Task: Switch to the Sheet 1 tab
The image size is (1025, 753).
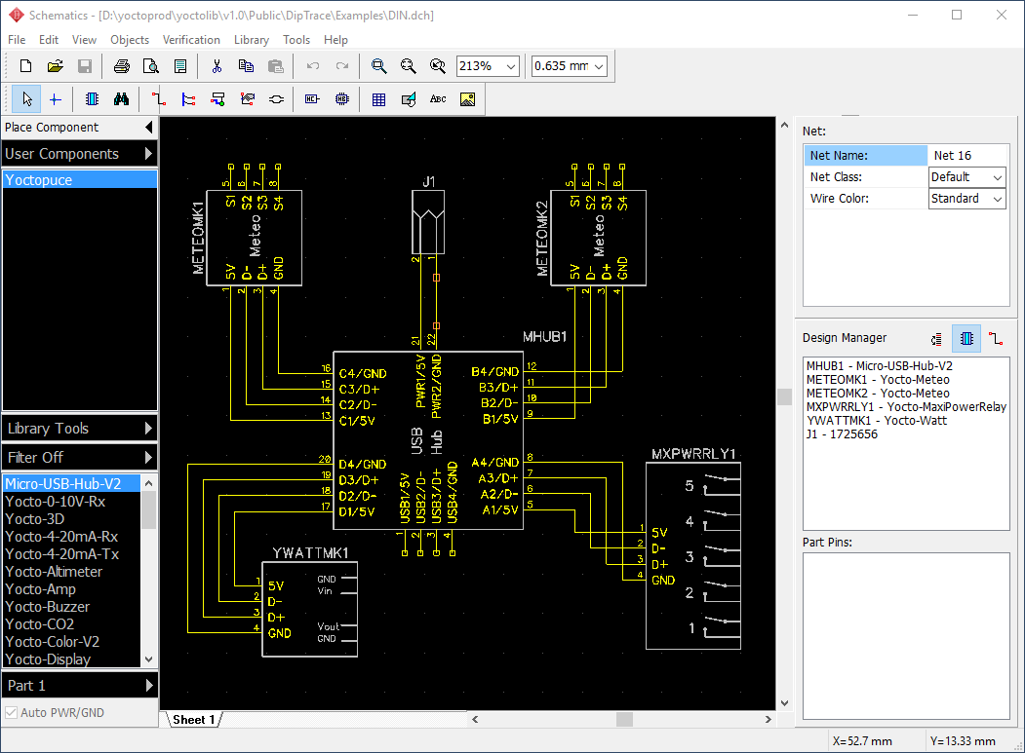Action: click(193, 720)
